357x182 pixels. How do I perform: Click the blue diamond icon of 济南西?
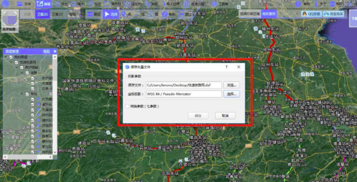coord(38,126)
